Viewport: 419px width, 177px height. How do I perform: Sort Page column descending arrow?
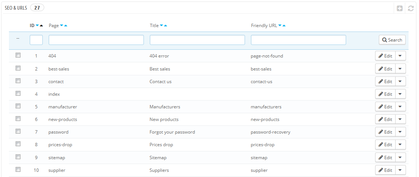click(x=61, y=26)
